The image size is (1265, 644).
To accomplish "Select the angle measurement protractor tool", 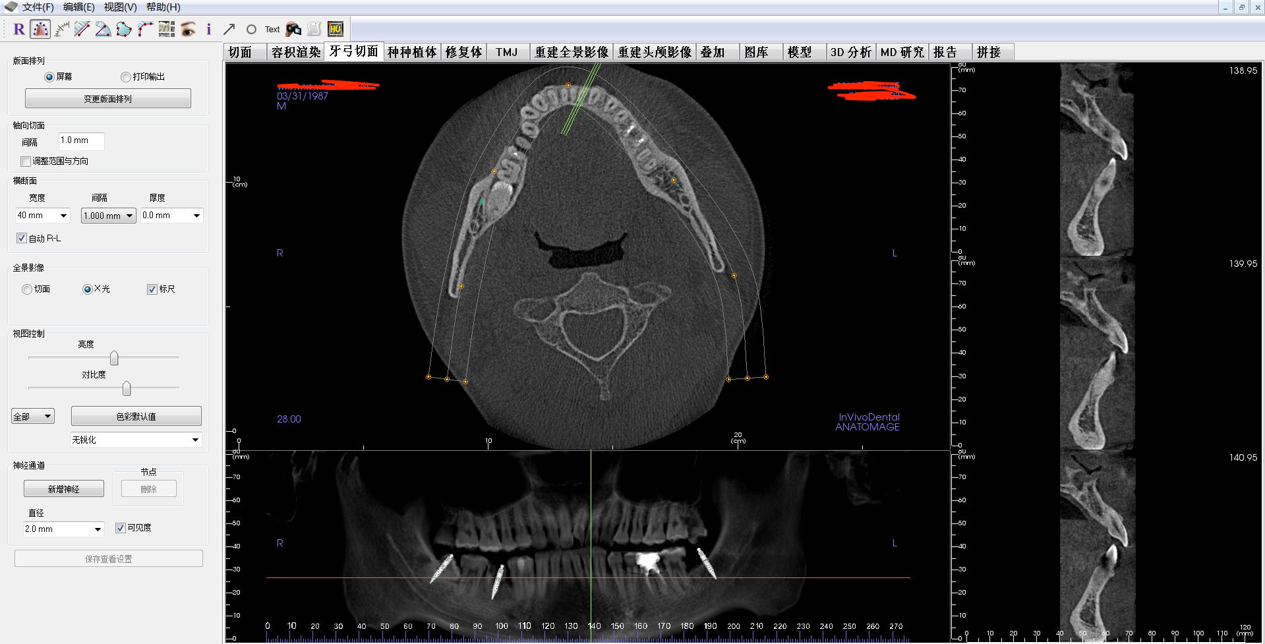I will [103, 29].
